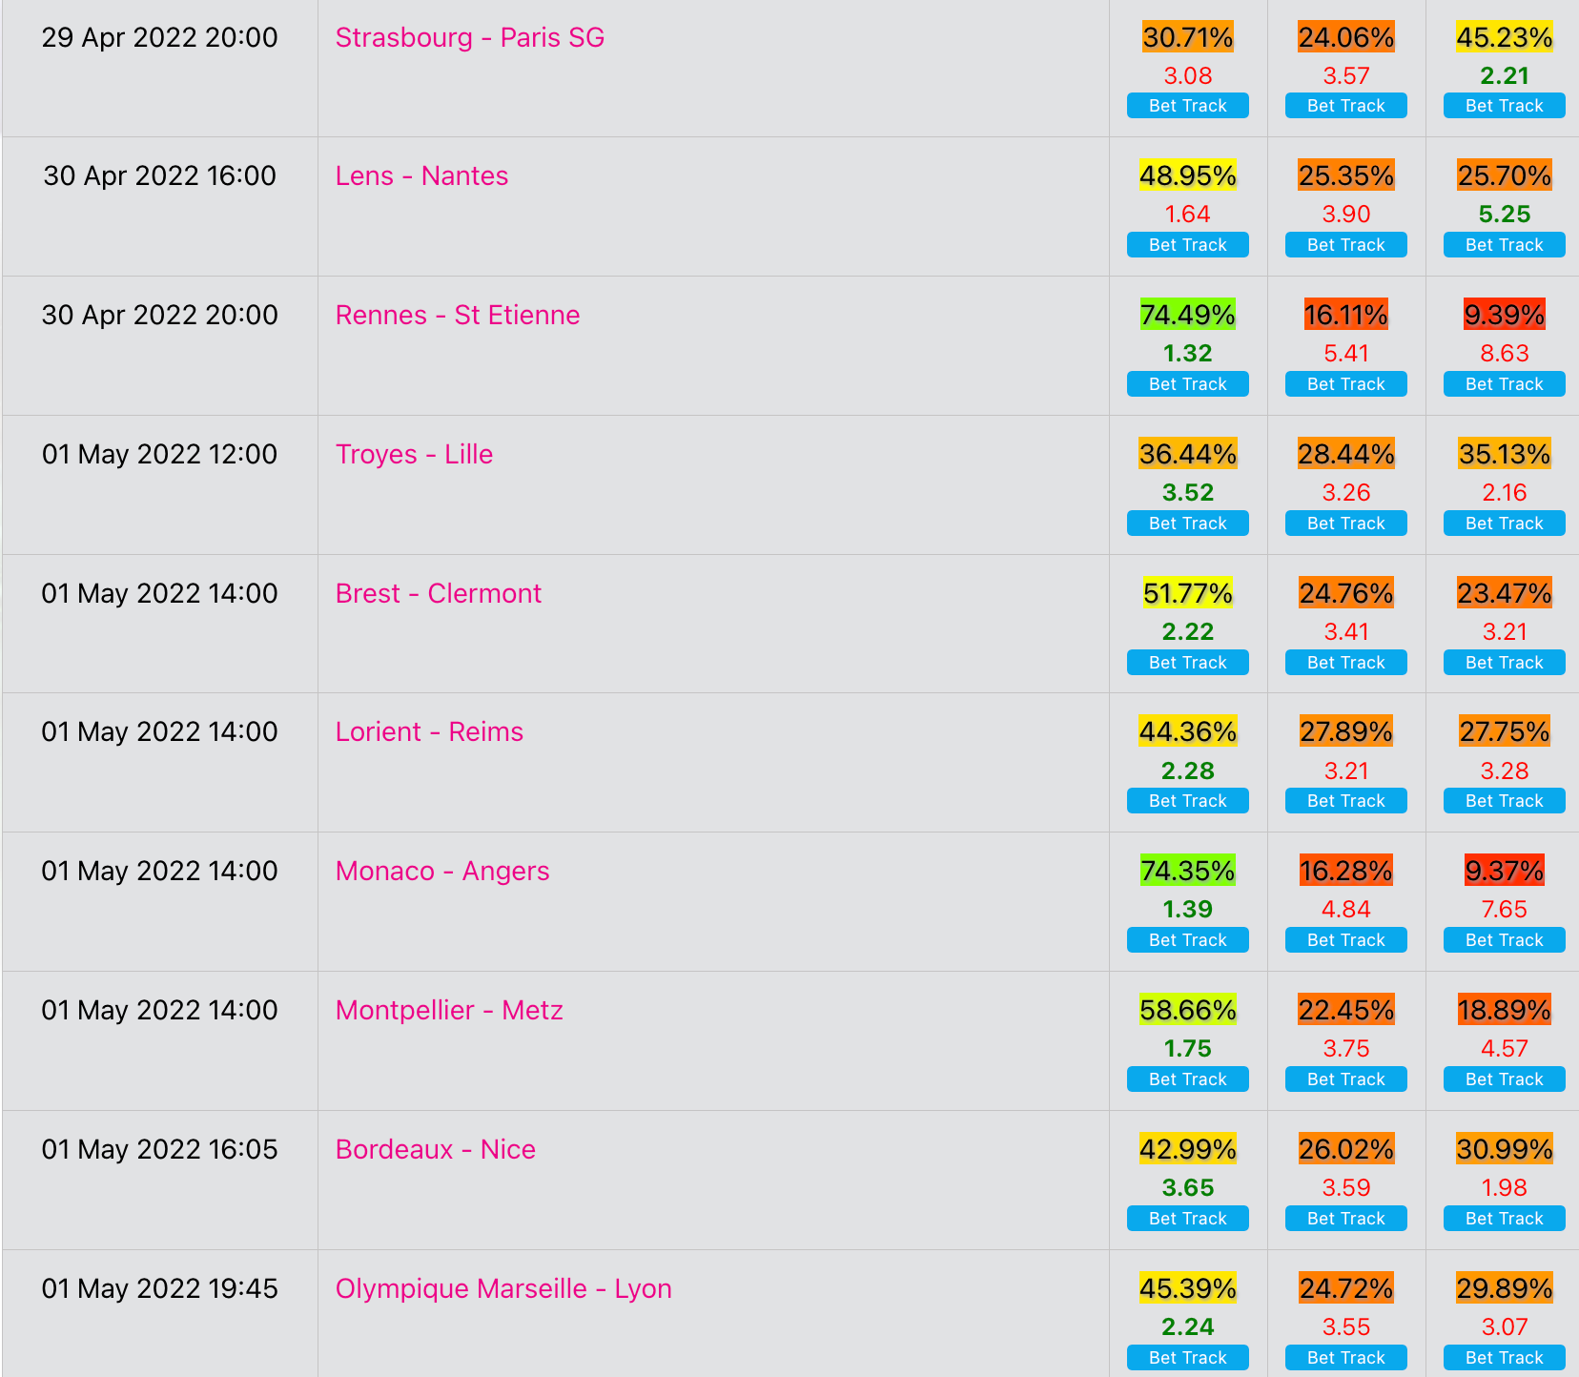The width and height of the screenshot is (1579, 1377).
Task: Select the 58.66% Montpellier win probability
Action: 1188,1010
